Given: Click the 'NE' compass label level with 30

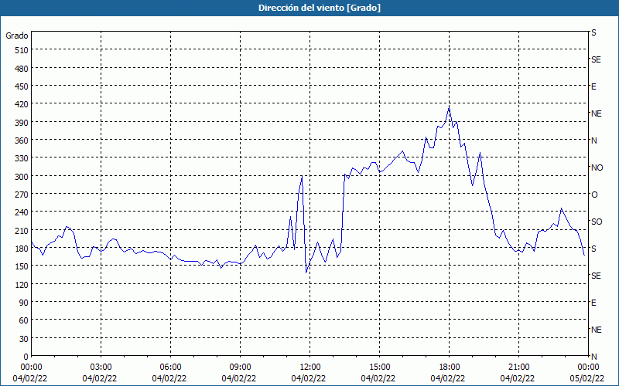Looking at the screenshot, I should (x=597, y=330).
